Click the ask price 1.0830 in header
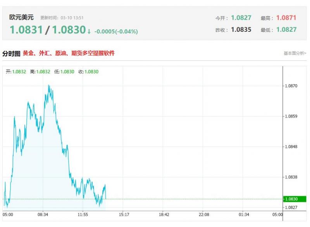This screenshot has height=227, width=310. coord(69,30)
